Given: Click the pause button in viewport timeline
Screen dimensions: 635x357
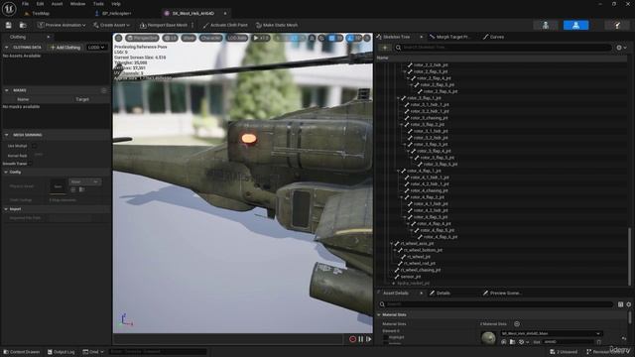Looking at the screenshot, I should tap(361, 339).
